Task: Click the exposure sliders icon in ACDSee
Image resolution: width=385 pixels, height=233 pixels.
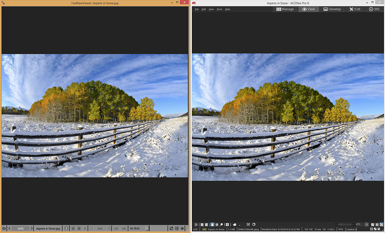Action: pos(248,225)
